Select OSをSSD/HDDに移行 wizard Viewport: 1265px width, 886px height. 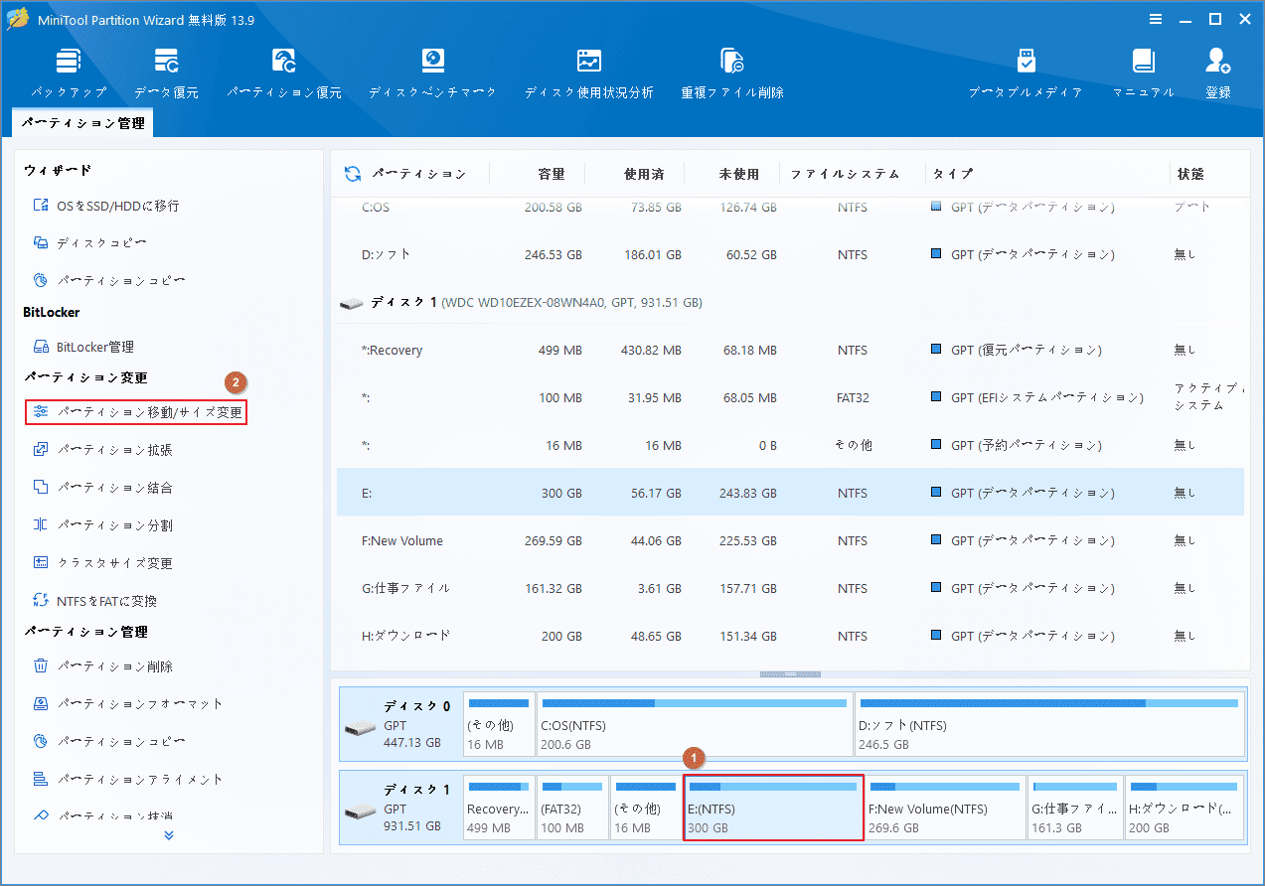(106, 206)
